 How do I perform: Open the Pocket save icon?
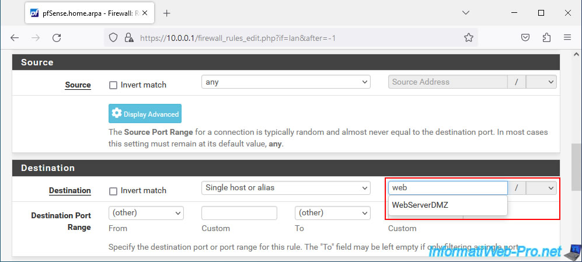click(525, 37)
